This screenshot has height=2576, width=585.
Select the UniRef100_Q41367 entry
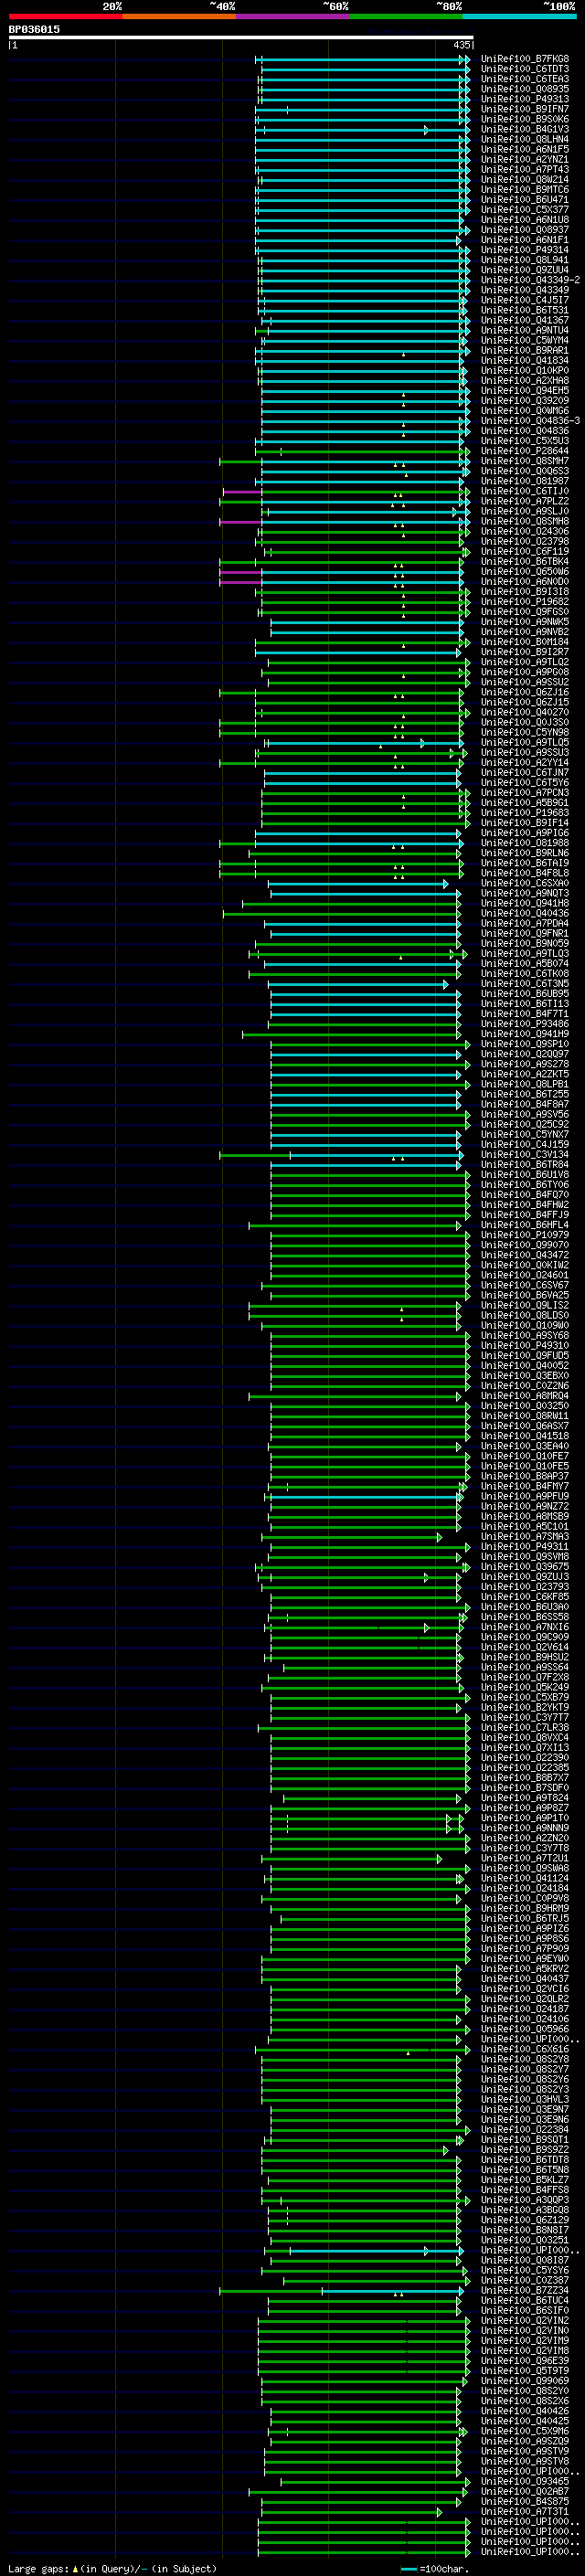coord(525,320)
